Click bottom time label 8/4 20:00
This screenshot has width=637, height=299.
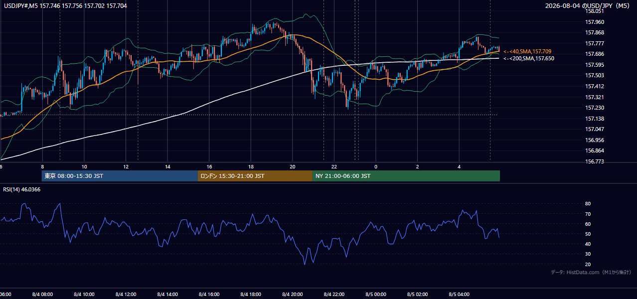pos(293,295)
